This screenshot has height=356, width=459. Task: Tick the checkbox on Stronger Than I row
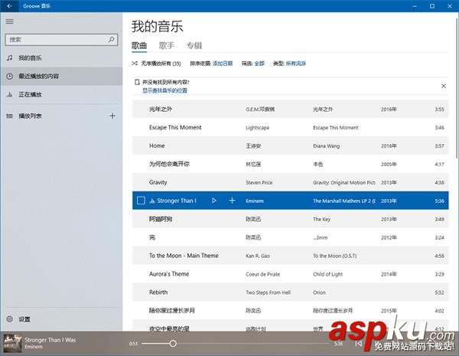click(141, 201)
